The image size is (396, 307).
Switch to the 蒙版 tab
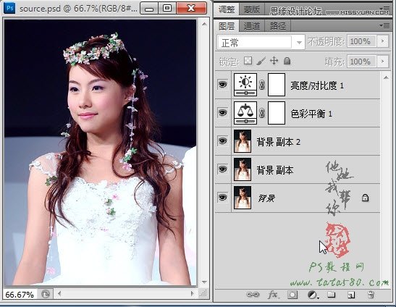coord(252,9)
